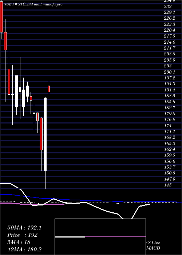Screen dimensions: 182x255
Task: Click the white line inside the MACD box
Action: [70, 237]
